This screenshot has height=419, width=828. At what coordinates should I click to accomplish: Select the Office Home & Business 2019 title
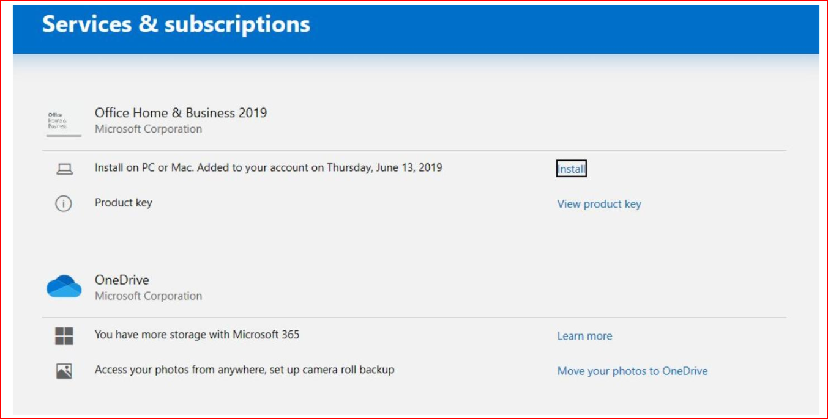(x=181, y=112)
